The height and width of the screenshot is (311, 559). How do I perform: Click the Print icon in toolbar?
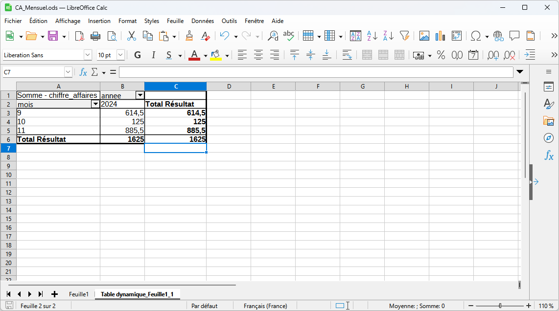click(x=95, y=36)
